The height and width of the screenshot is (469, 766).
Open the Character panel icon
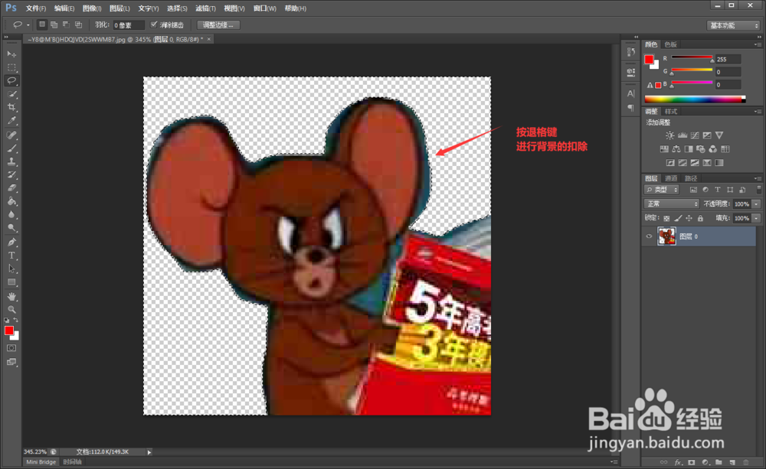(630, 93)
